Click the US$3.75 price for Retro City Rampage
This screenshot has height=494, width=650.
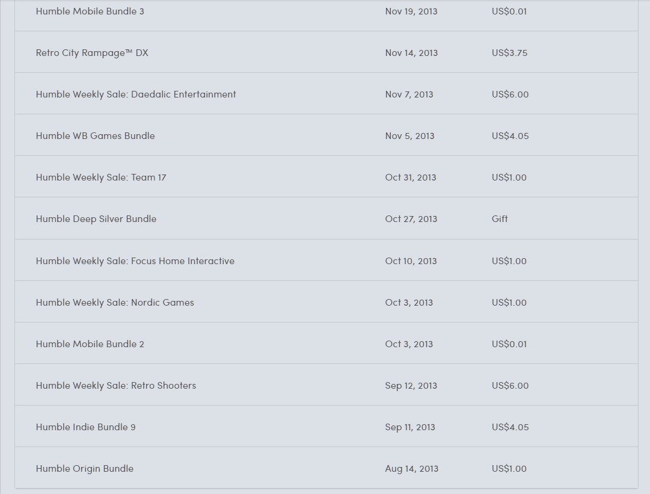point(509,53)
